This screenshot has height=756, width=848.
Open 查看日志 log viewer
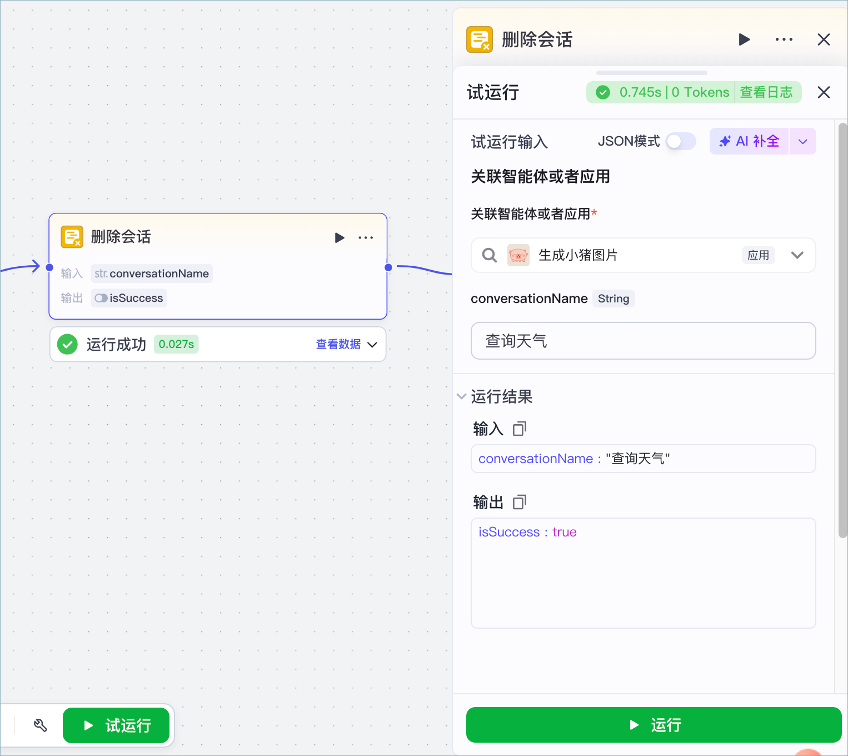766,92
